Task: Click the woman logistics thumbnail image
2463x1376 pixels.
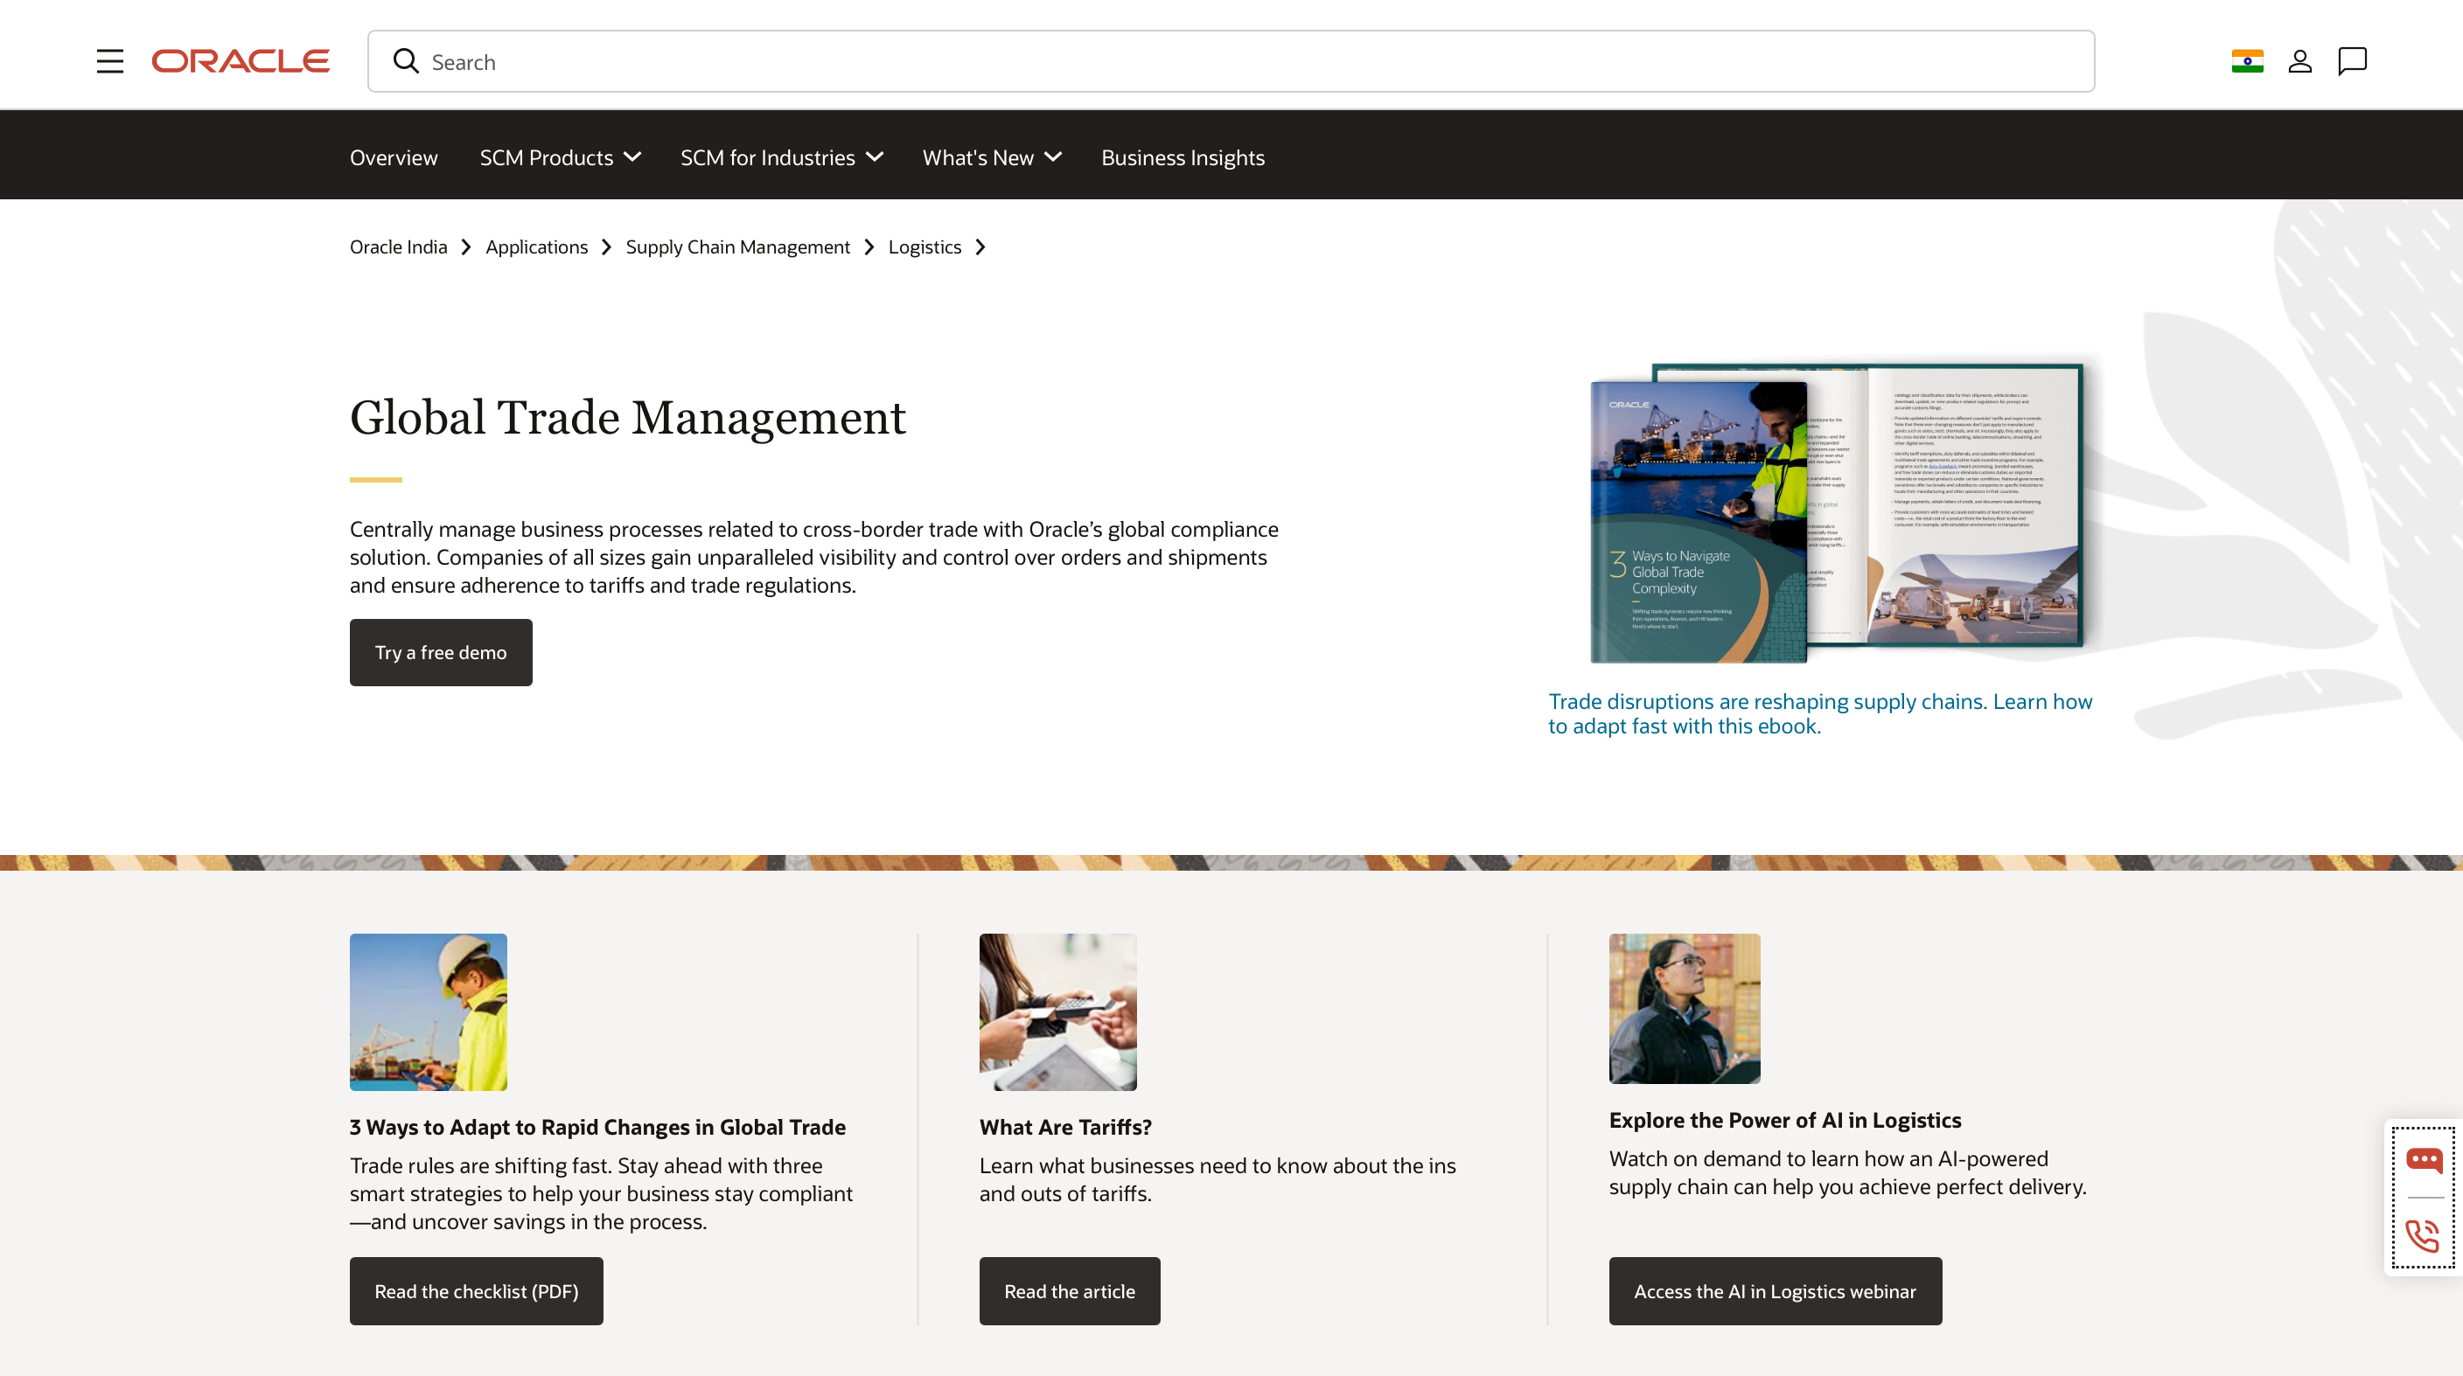Action: click(x=1684, y=1008)
